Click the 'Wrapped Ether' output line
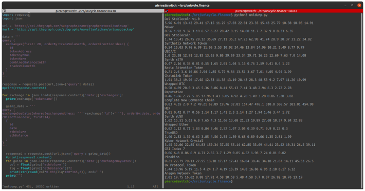Image resolution: width=365 pixels, height=191 pixels. pos(176,124)
